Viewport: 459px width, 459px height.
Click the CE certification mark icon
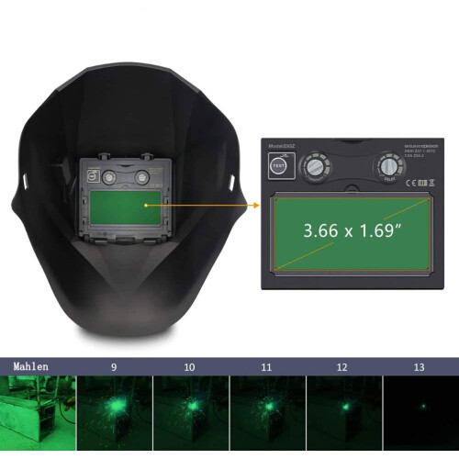coord(411,183)
